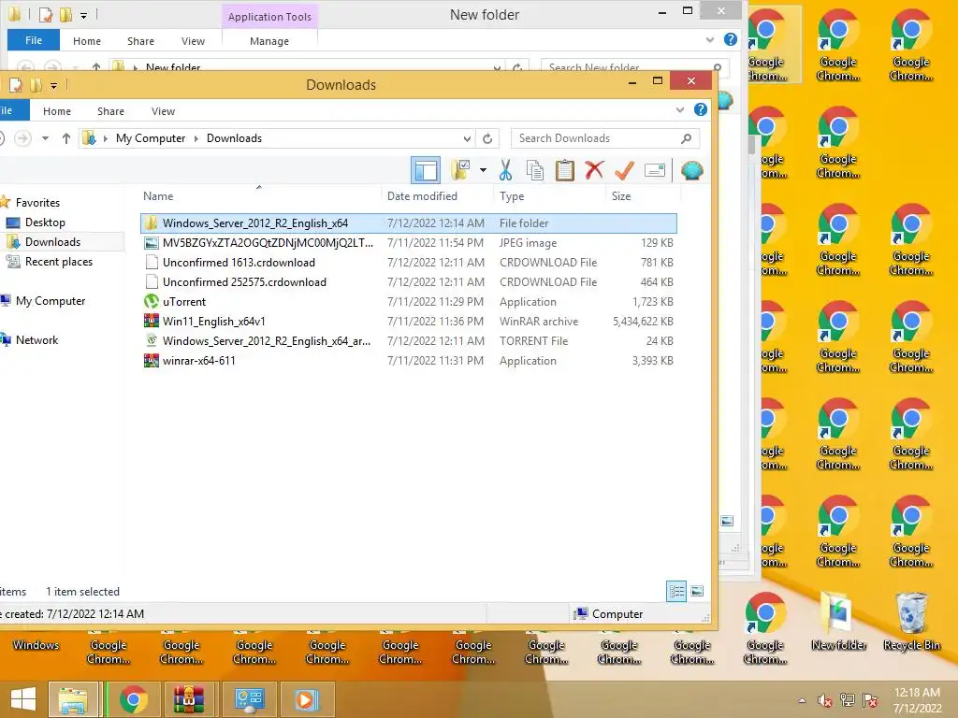
Task: Switch to large icons view button
Action: (x=697, y=591)
